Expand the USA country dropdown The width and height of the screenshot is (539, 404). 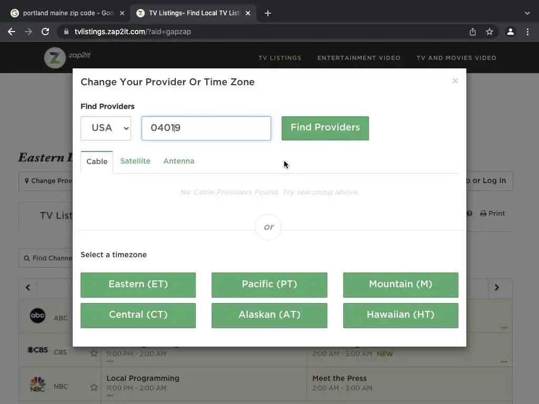pos(106,128)
